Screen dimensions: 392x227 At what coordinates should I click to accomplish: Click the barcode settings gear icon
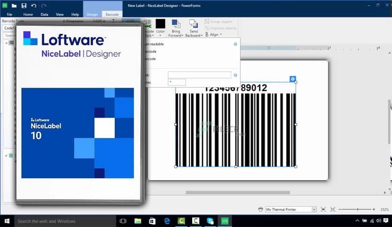coord(293,79)
